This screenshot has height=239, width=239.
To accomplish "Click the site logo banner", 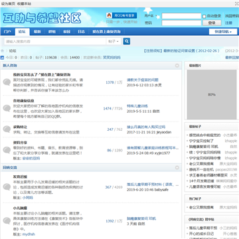I will 42,18.
